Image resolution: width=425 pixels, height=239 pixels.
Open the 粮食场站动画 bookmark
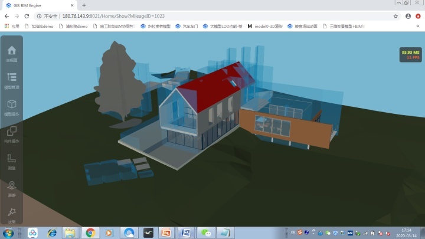[302, 27]
